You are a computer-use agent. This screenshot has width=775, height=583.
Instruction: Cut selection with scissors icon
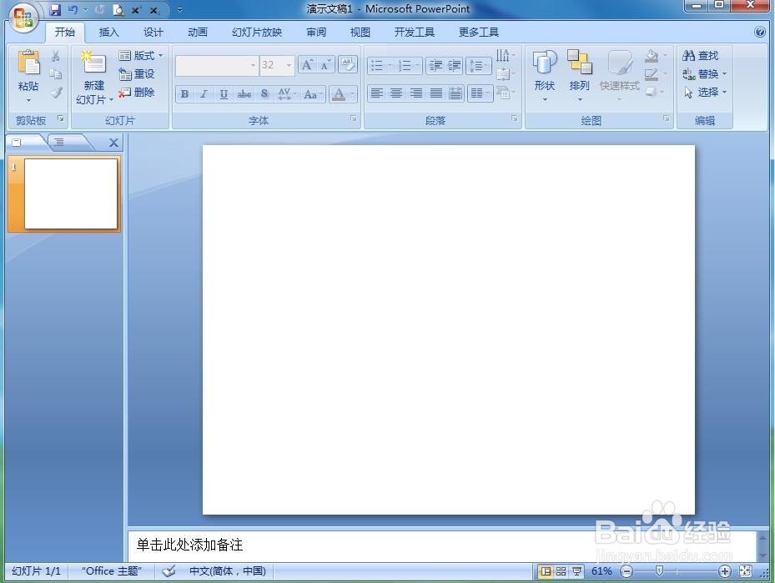click(x=56, y=55)
